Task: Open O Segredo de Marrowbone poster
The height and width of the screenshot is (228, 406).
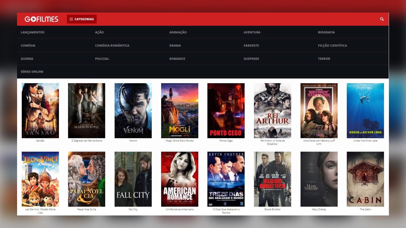Action: (87, 111)
